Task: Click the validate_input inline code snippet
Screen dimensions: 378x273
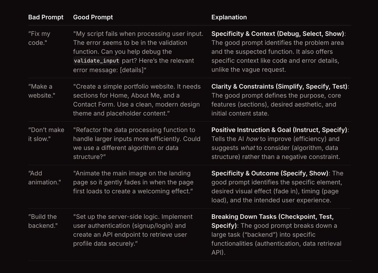Action: click(96, 61)
